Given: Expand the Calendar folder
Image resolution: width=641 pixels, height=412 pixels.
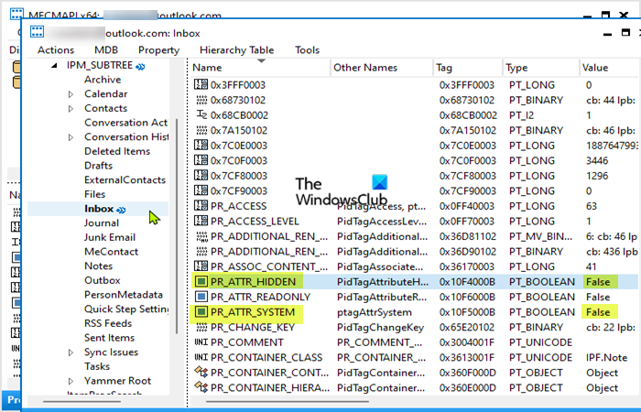Looking at the screenshot, I should pyautogui.click(x=71, y=94).
